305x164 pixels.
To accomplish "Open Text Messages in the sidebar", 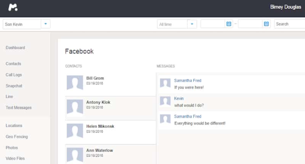I will coord(18,108).
